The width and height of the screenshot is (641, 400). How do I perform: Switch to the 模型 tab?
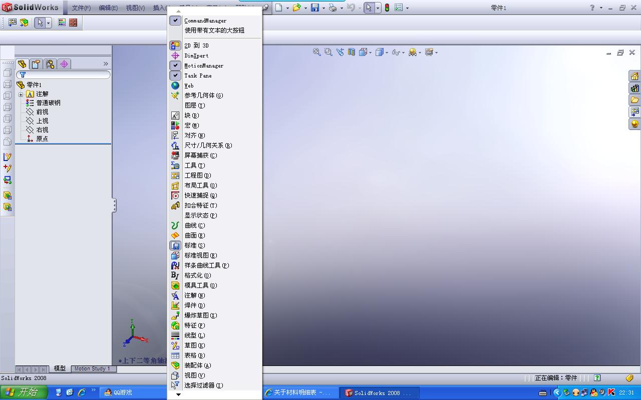[60, 368]
